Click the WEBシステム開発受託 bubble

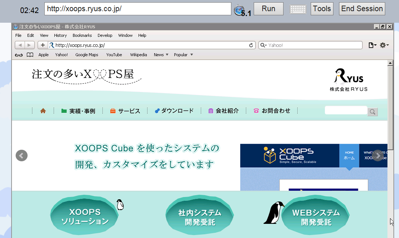316,215
